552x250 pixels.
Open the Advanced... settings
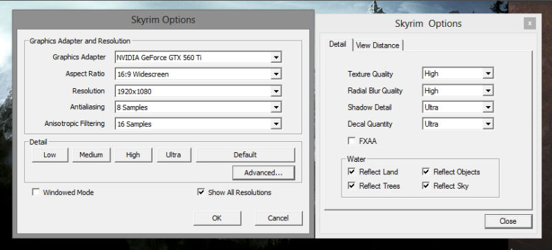(264, 173)
